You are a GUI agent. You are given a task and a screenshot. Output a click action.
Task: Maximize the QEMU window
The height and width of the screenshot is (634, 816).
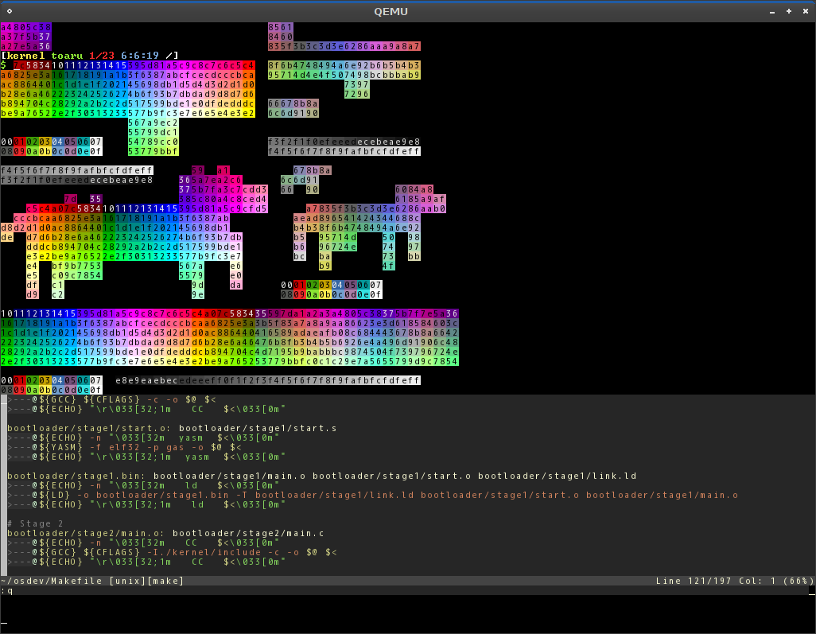[789, 11]
